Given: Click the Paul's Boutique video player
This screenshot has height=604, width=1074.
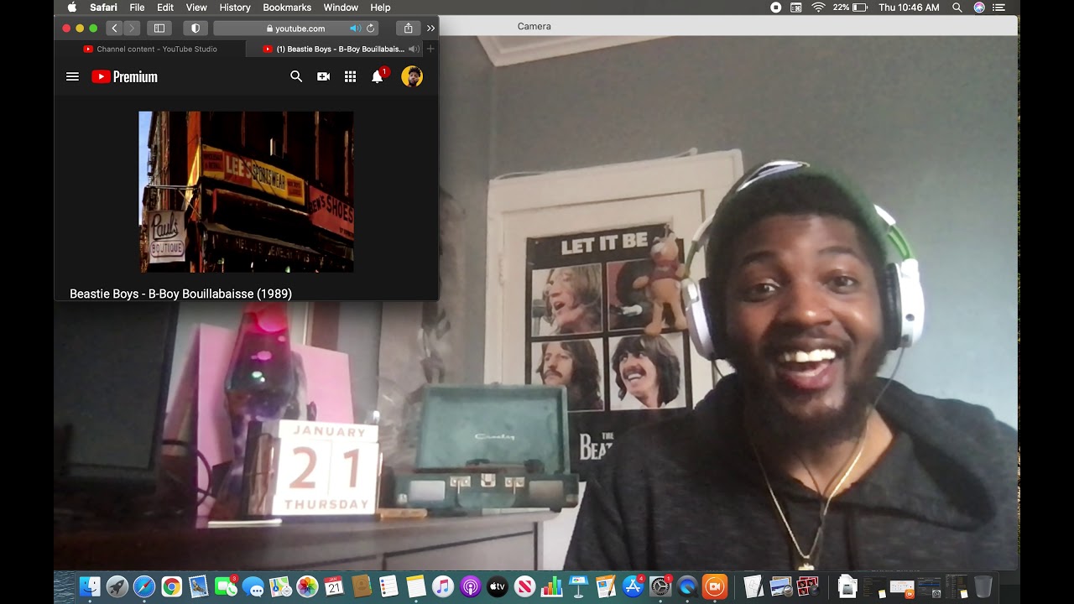Looking at the screenshot, I should [246, 191].
